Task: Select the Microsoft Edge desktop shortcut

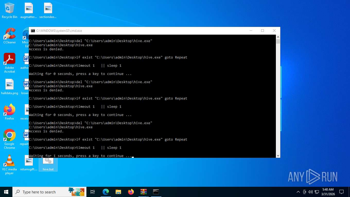Action: click(x=26, y=38)
